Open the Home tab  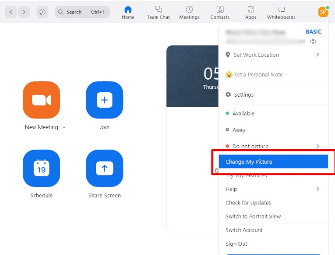click(x=128, y=13)
